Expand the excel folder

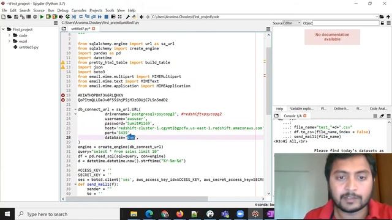[x=10, y=41]
